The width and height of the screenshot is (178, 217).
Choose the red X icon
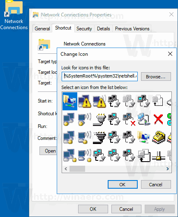pyautogui.click(x=158, y=119)
